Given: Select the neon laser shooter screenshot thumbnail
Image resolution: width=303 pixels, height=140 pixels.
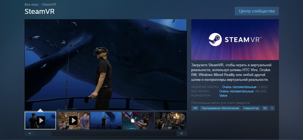Looking at the screenshot, I should (x=138, y=121).
